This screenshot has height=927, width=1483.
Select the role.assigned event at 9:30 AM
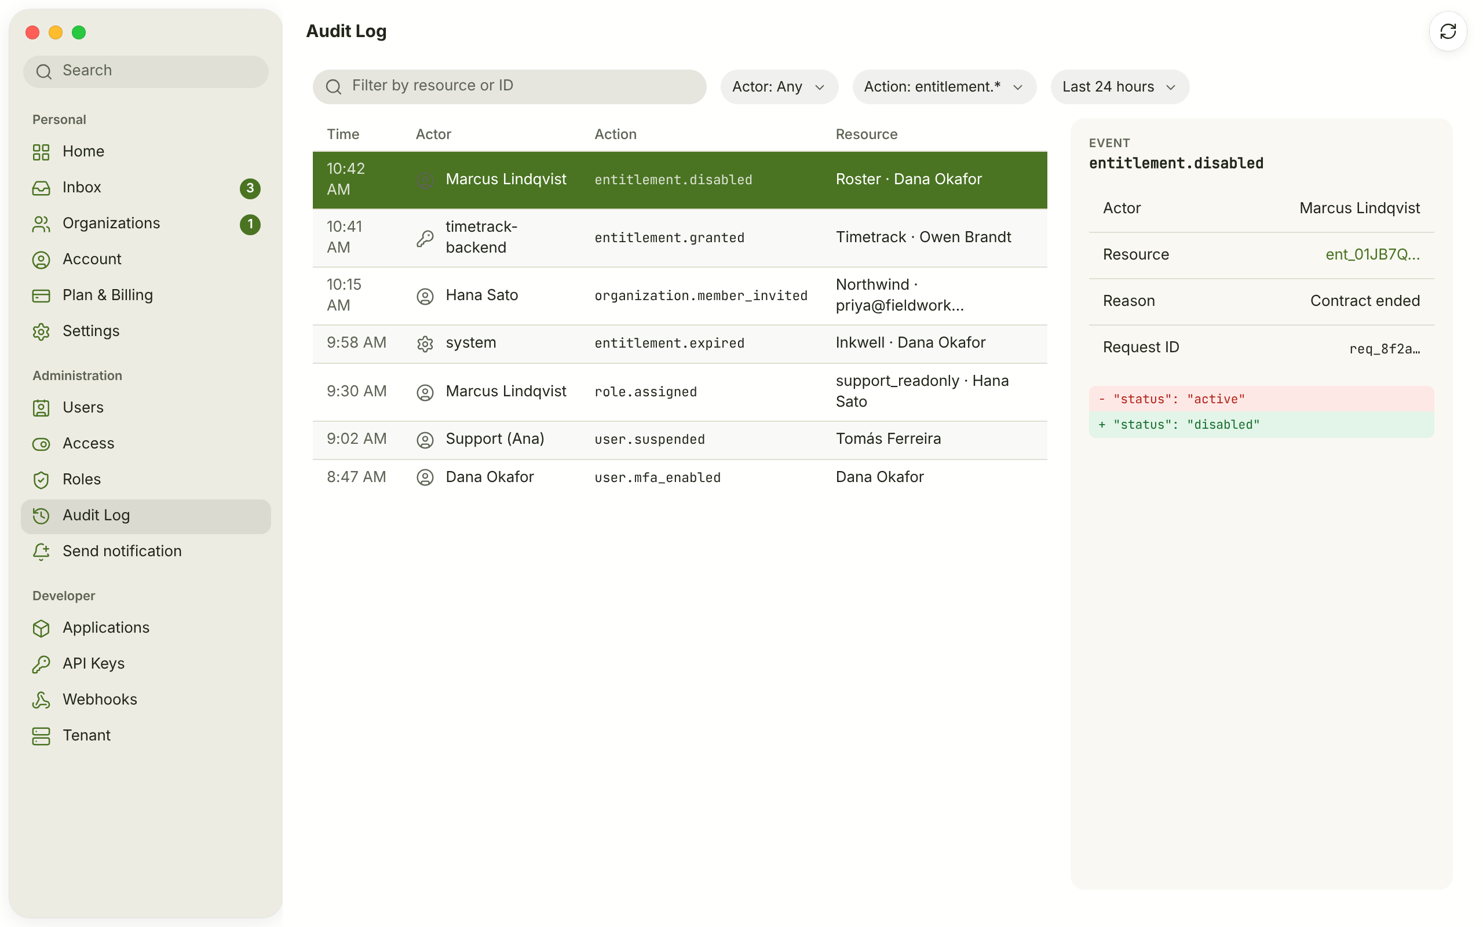pos(679,392)
